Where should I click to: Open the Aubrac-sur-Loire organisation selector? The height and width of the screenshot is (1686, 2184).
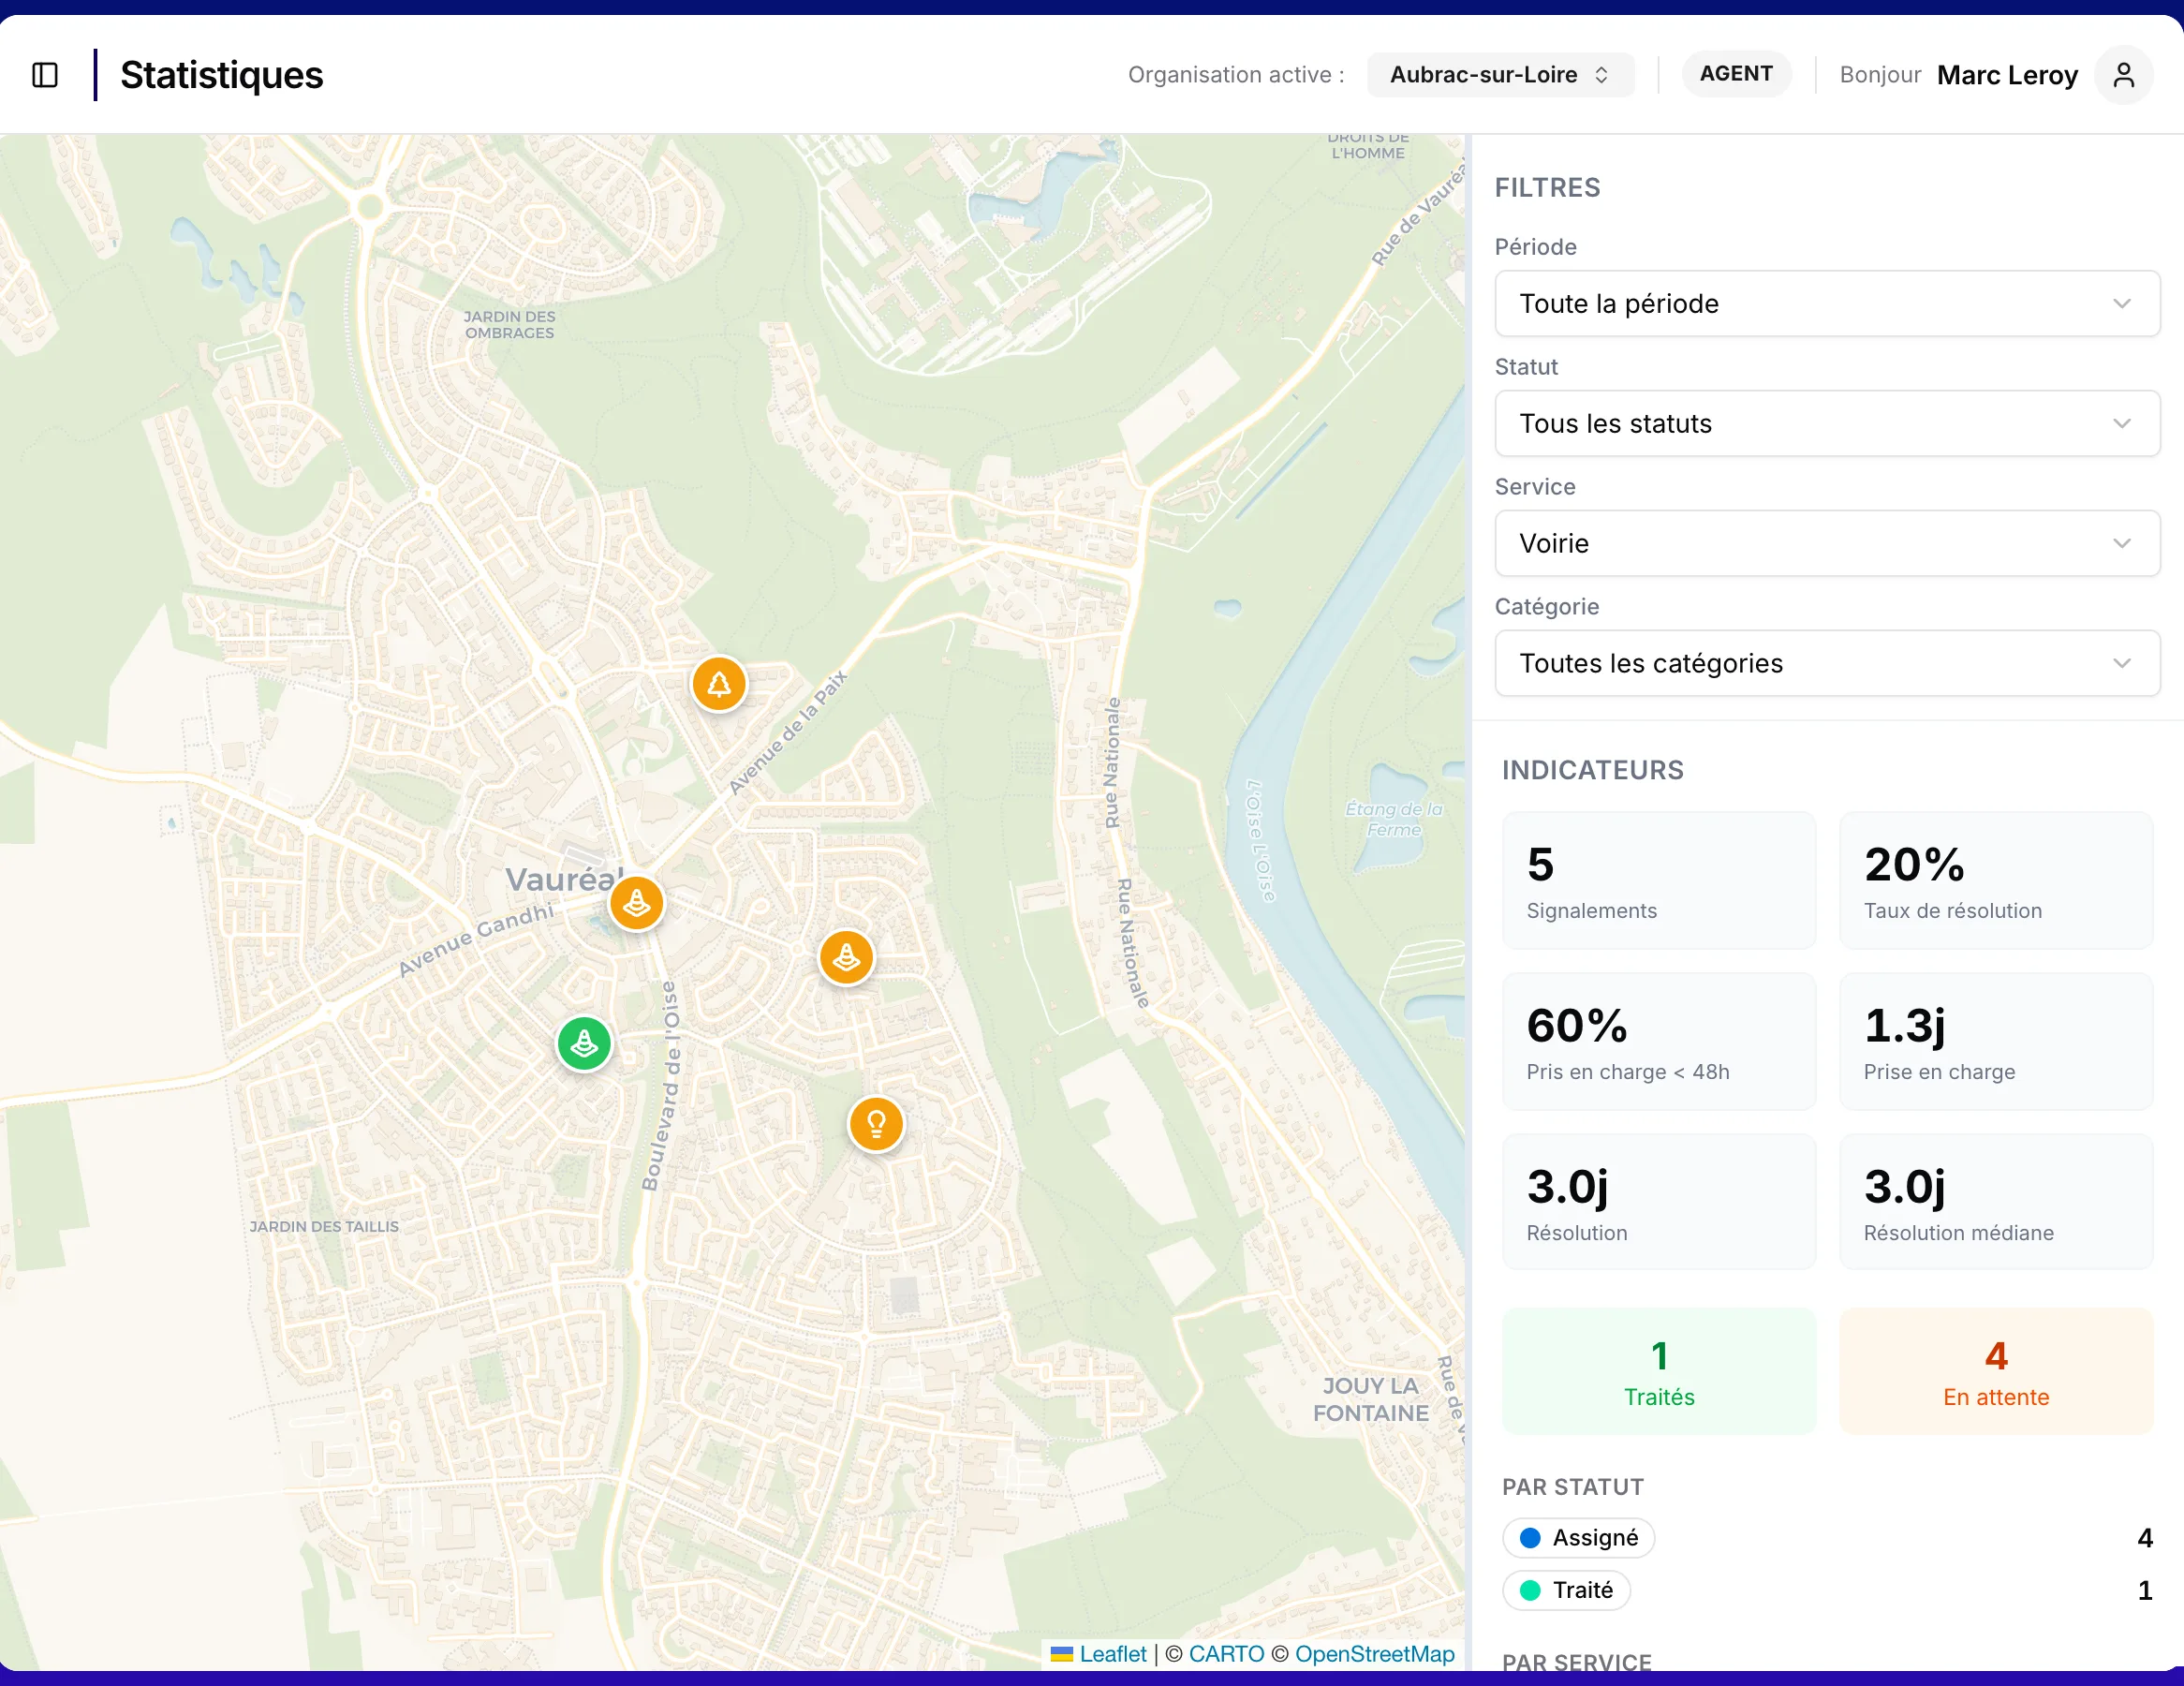tap(1500, 75)
